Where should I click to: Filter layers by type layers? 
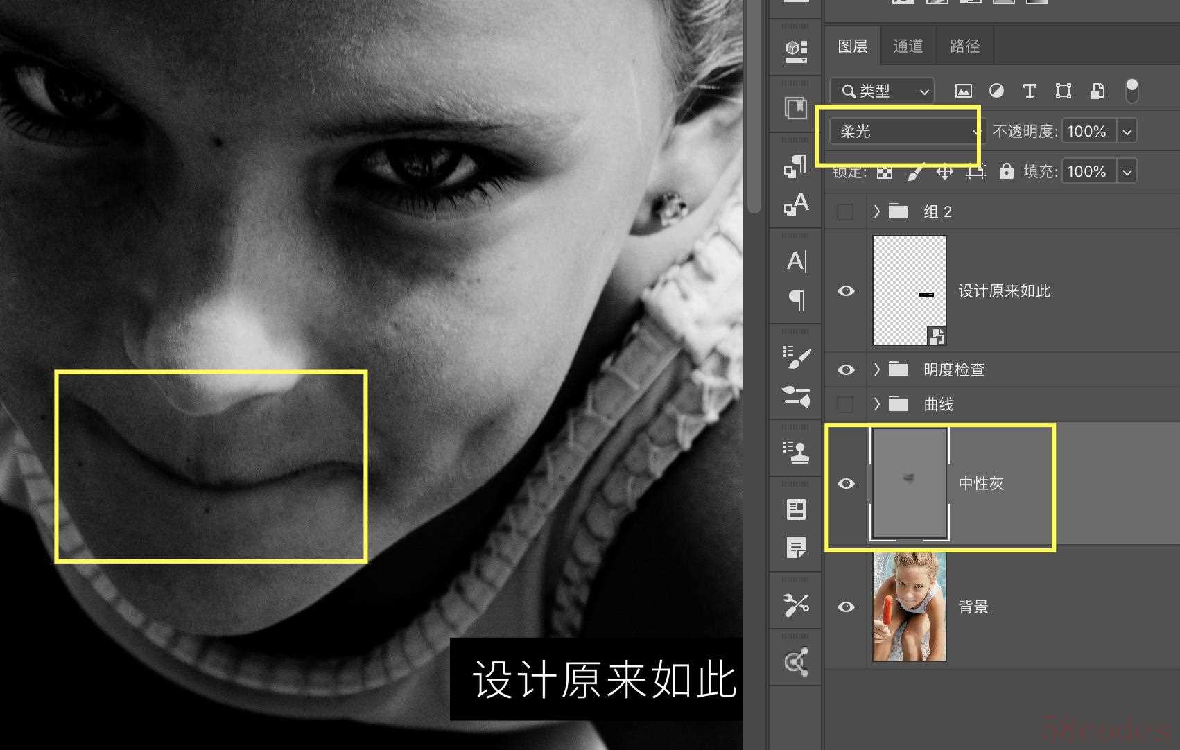[1030, 91]
